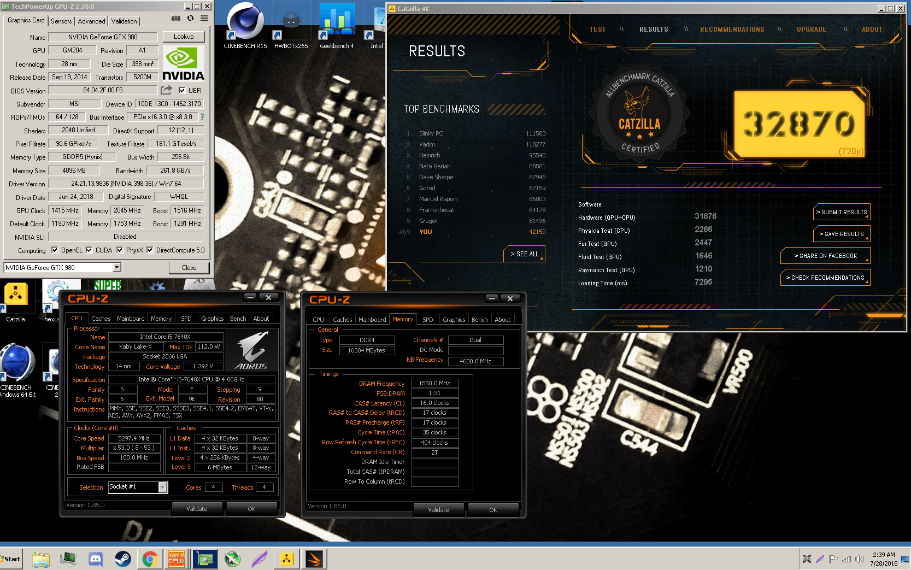Image resolution: width=911 pixels, height=570 pixels.
Task: Open the GPU-Z hamburger menu icon
Action: pyautogui.click(x=204, y=18)
